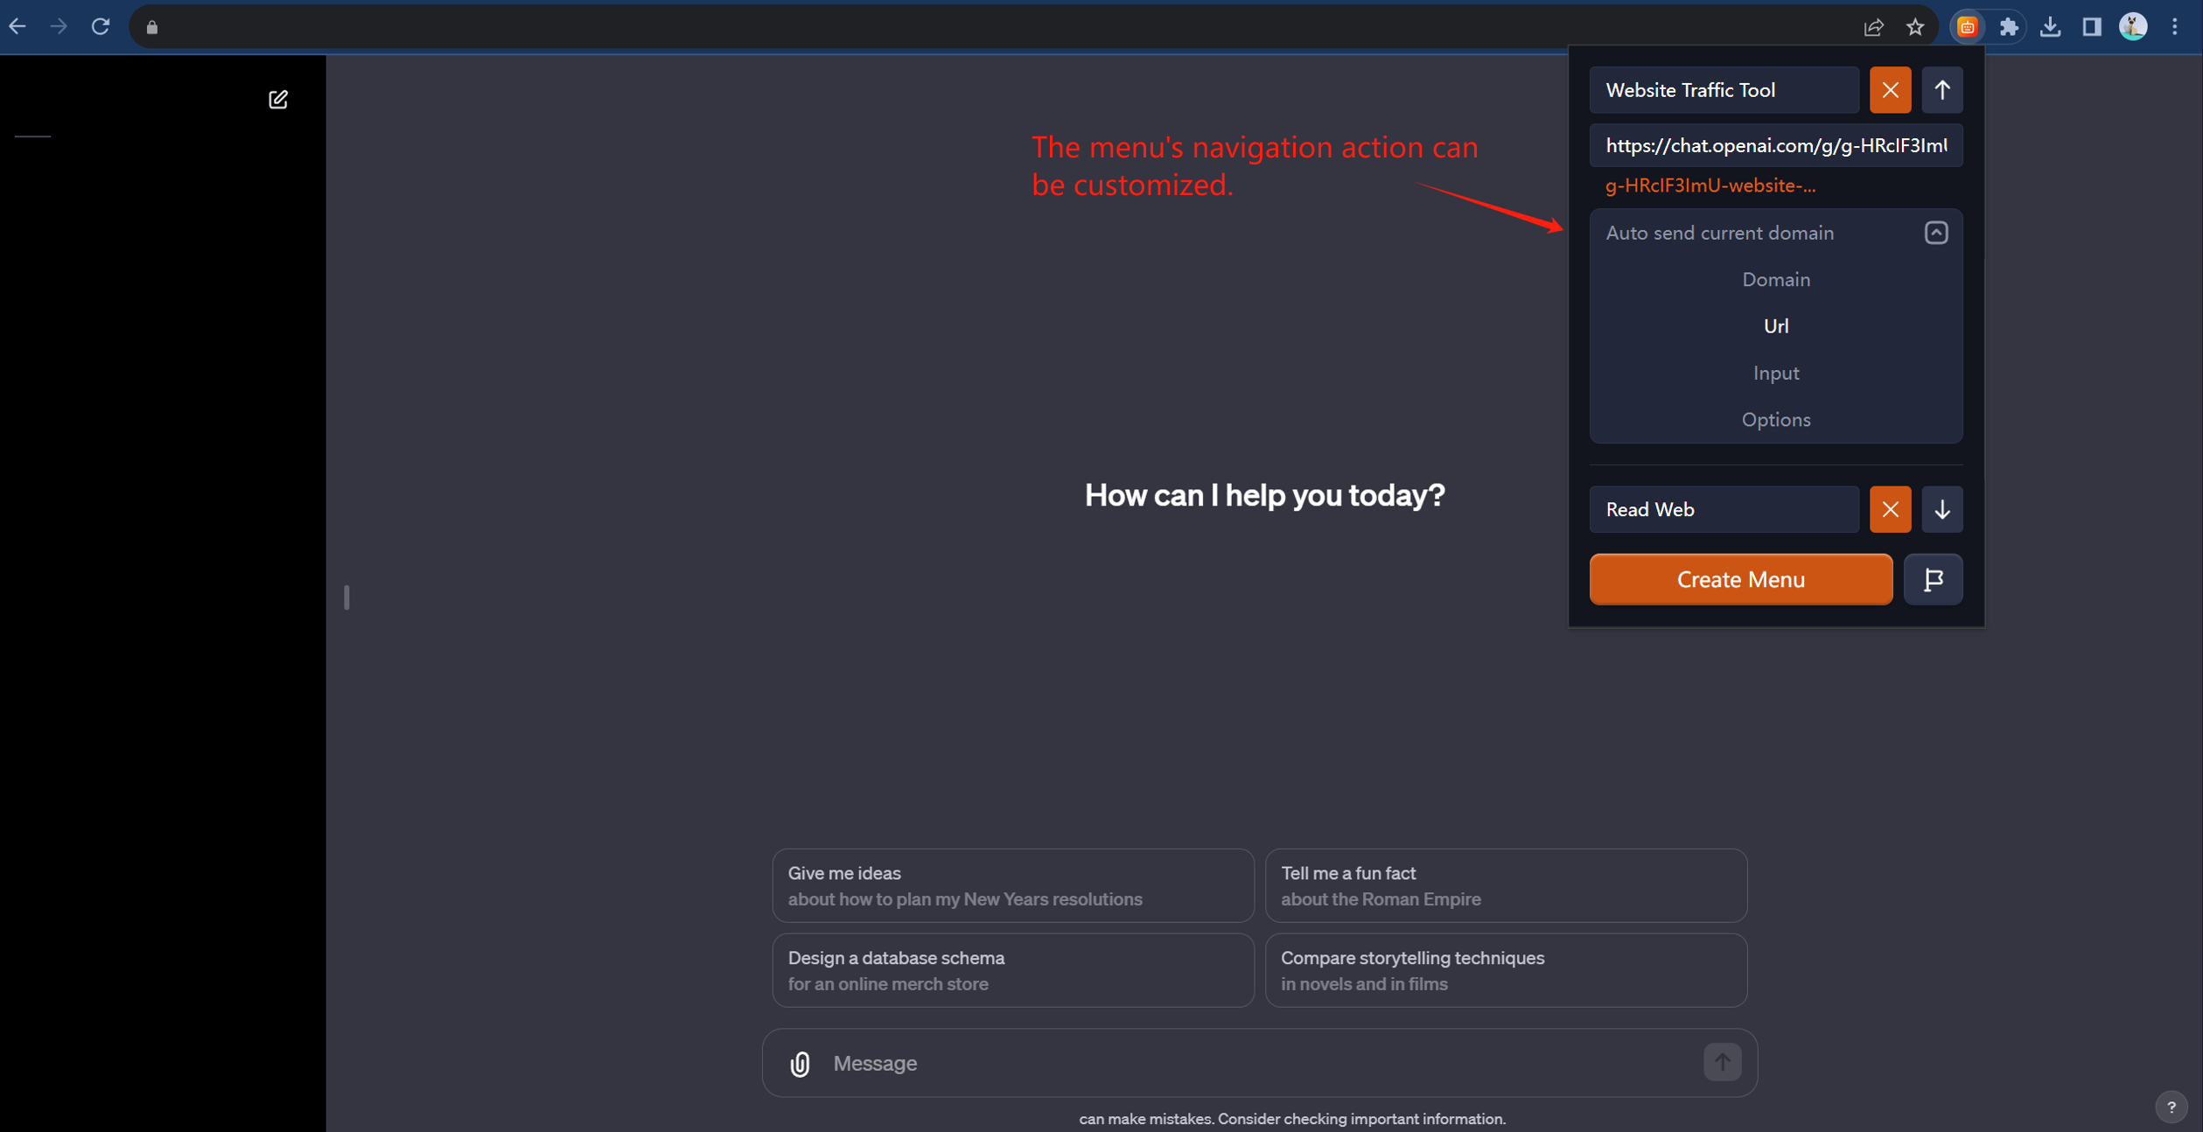Select the Url option
Image resolution: width=2203 pixels, height=1132 pixels.
(x=1775, y=326)
